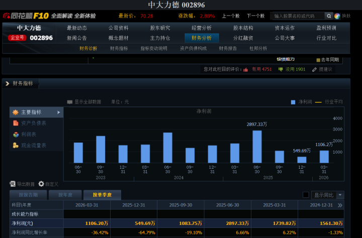Expand more date columns with double chevron
The height and width of the screenshot is (238, 362).
[340, 205]
